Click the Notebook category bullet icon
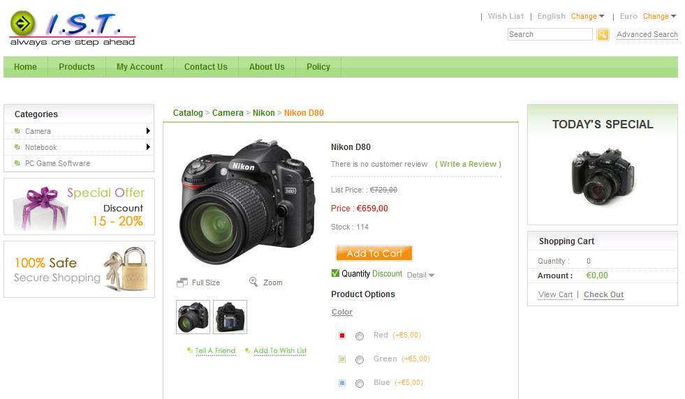The width and height of the screenshot is (685, 399). pos(17,147)
